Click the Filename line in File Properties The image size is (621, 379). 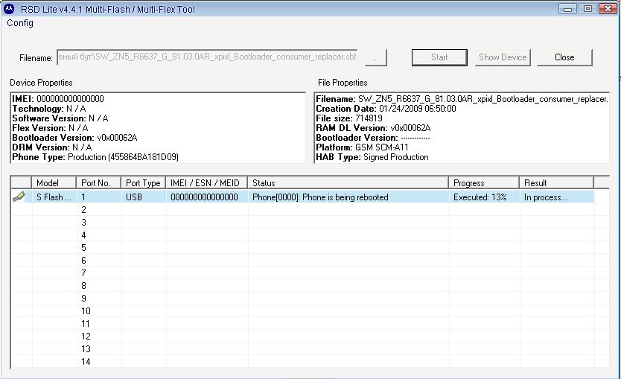(x=462, y=98)
